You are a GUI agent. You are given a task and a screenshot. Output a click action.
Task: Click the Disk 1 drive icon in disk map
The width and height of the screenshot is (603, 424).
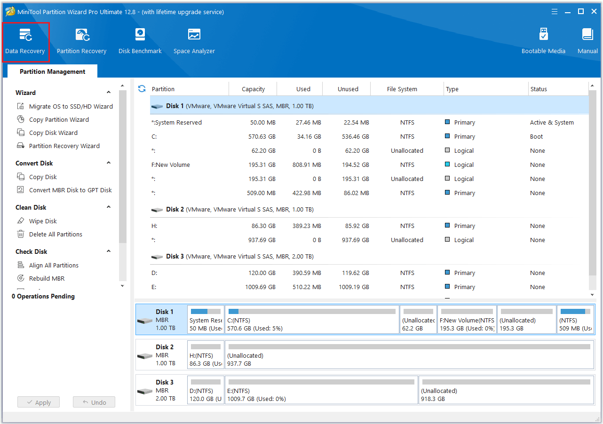[x=145, y=321]
